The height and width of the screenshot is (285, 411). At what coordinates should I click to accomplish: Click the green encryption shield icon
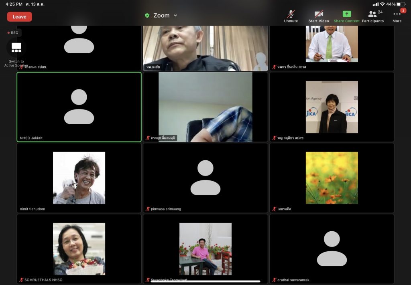tap(147, 16)
